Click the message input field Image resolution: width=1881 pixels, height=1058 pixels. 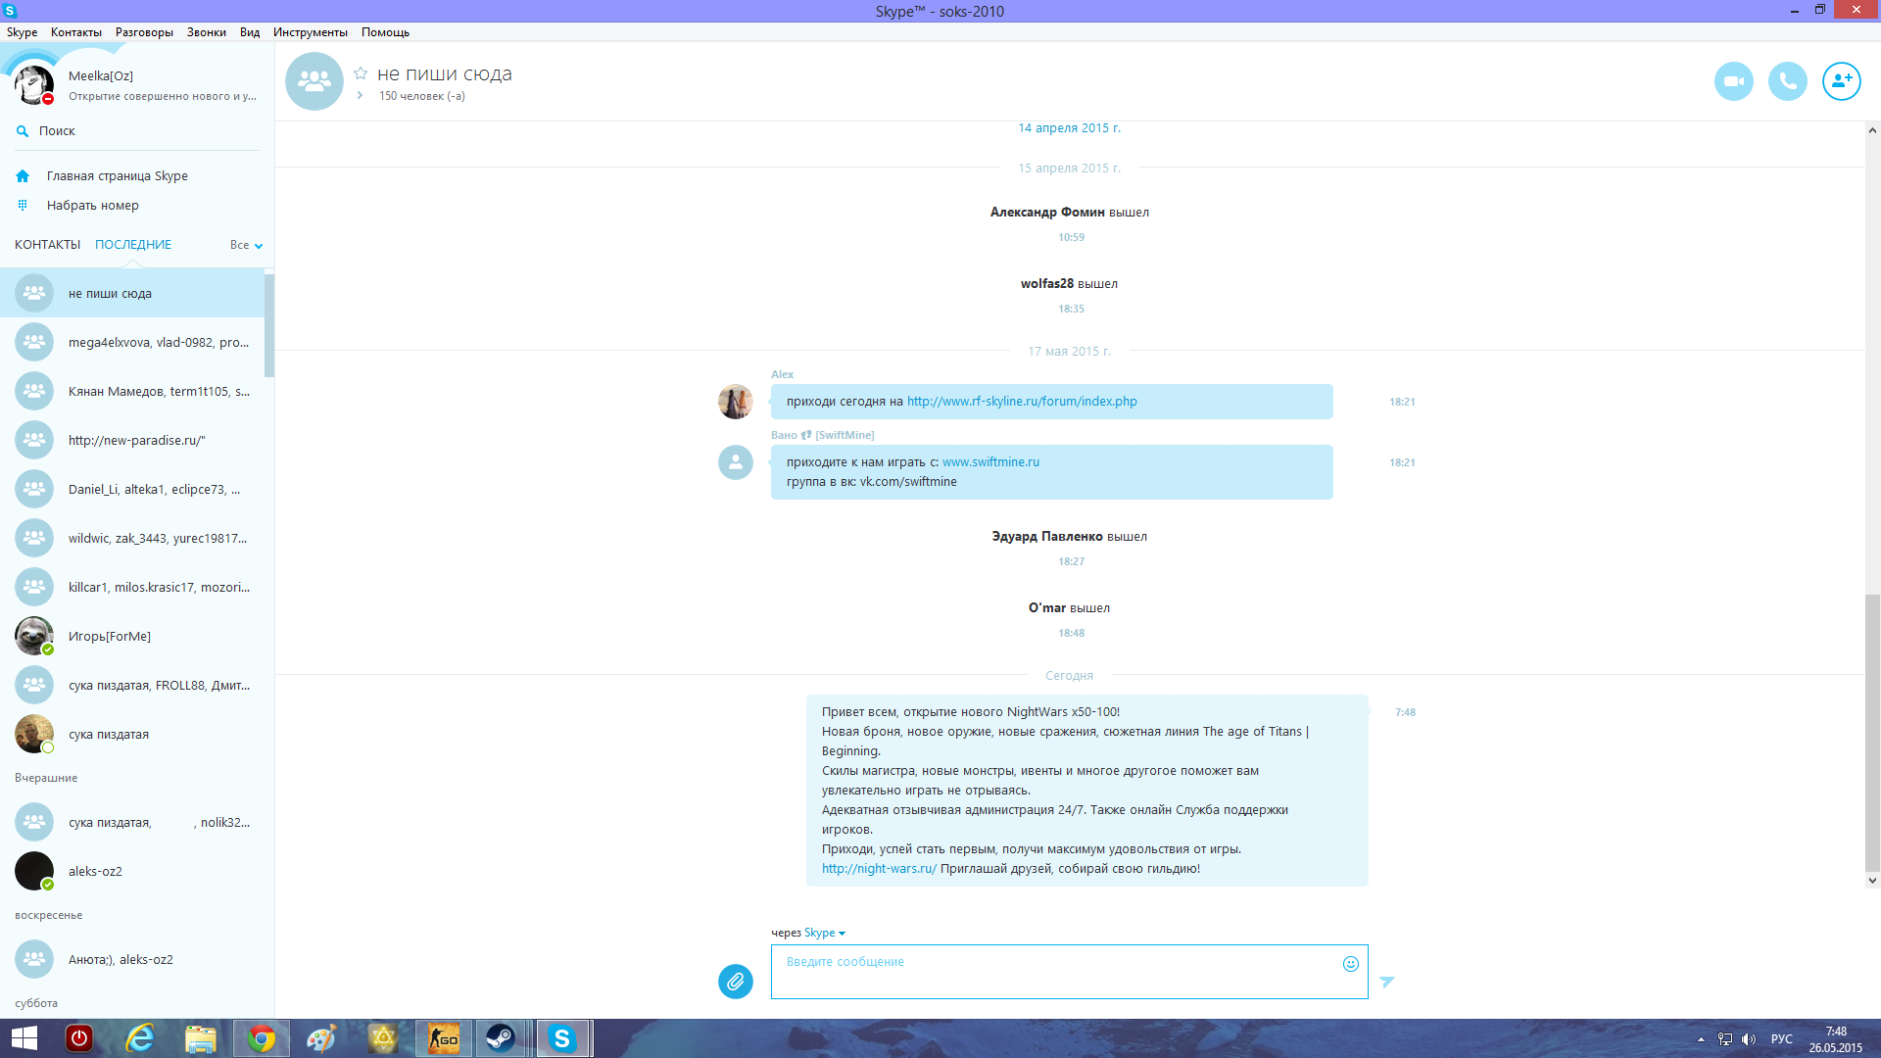coord(1069,972)
